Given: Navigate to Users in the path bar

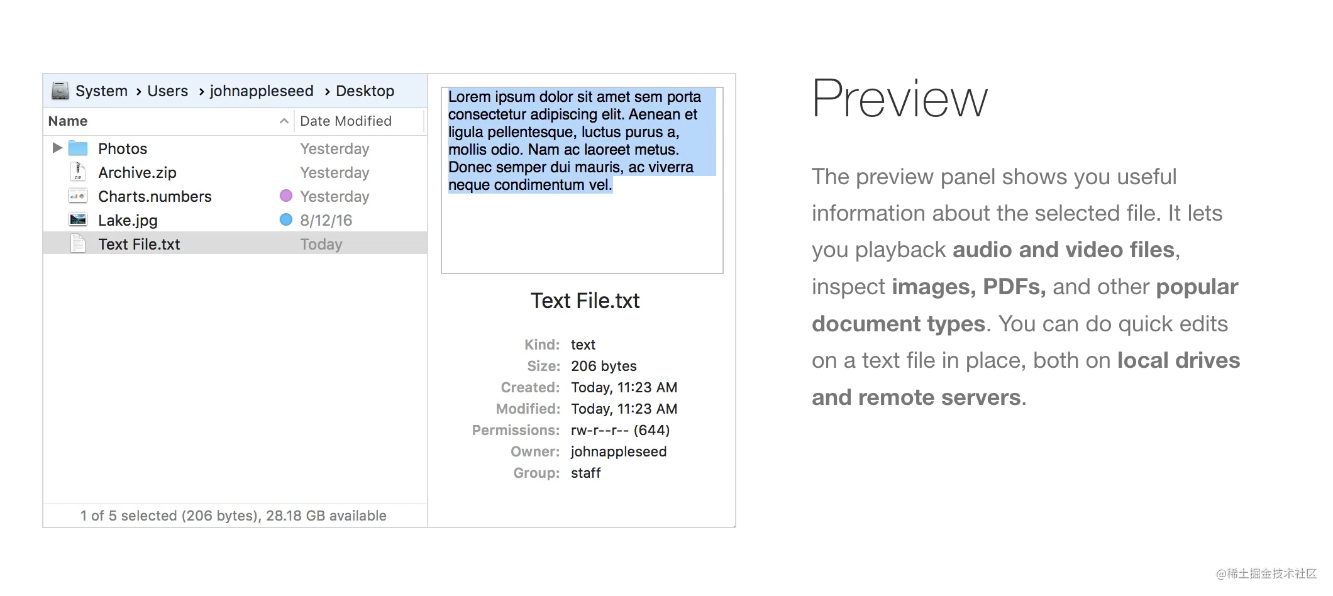Looking at the screenshot, I should (167, 91).
